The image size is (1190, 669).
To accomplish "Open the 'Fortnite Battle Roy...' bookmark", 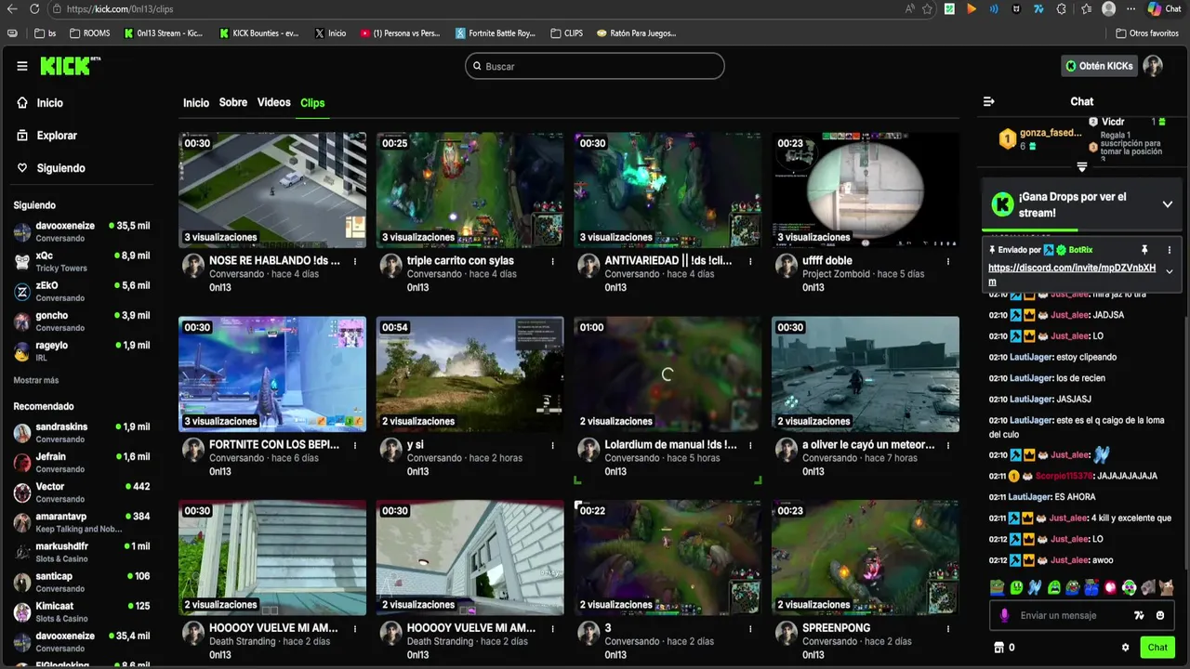I will tap(496, 33).
